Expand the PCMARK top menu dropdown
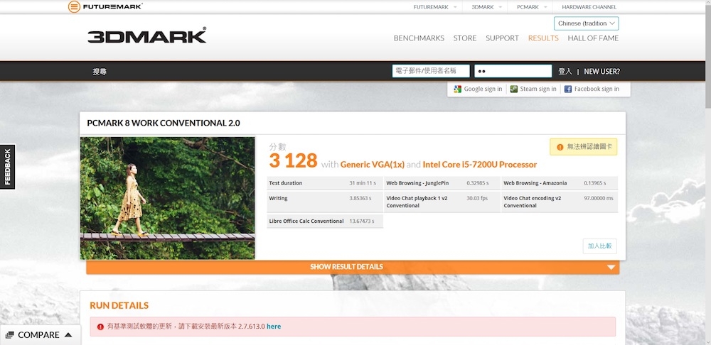This screenshot has height=345, width=711. pos(545,7)
